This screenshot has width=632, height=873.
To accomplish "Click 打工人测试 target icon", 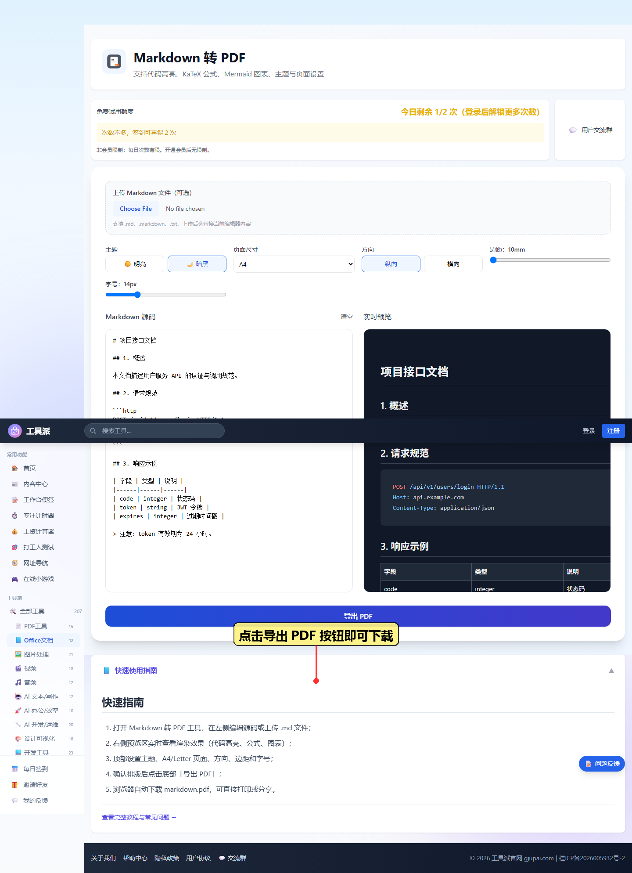I will pos(15,547).
